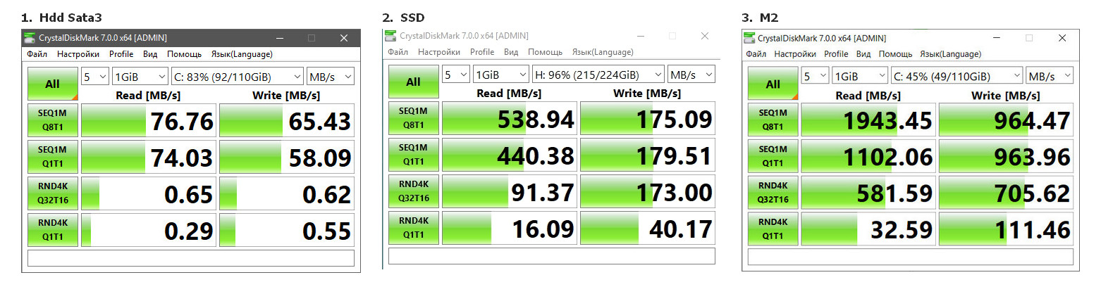This screenshot has width=1101, height=294.
Task: Open drive H: 96% dropdown in SSD window
Action: pyautogui.click(x=598, y=75)
